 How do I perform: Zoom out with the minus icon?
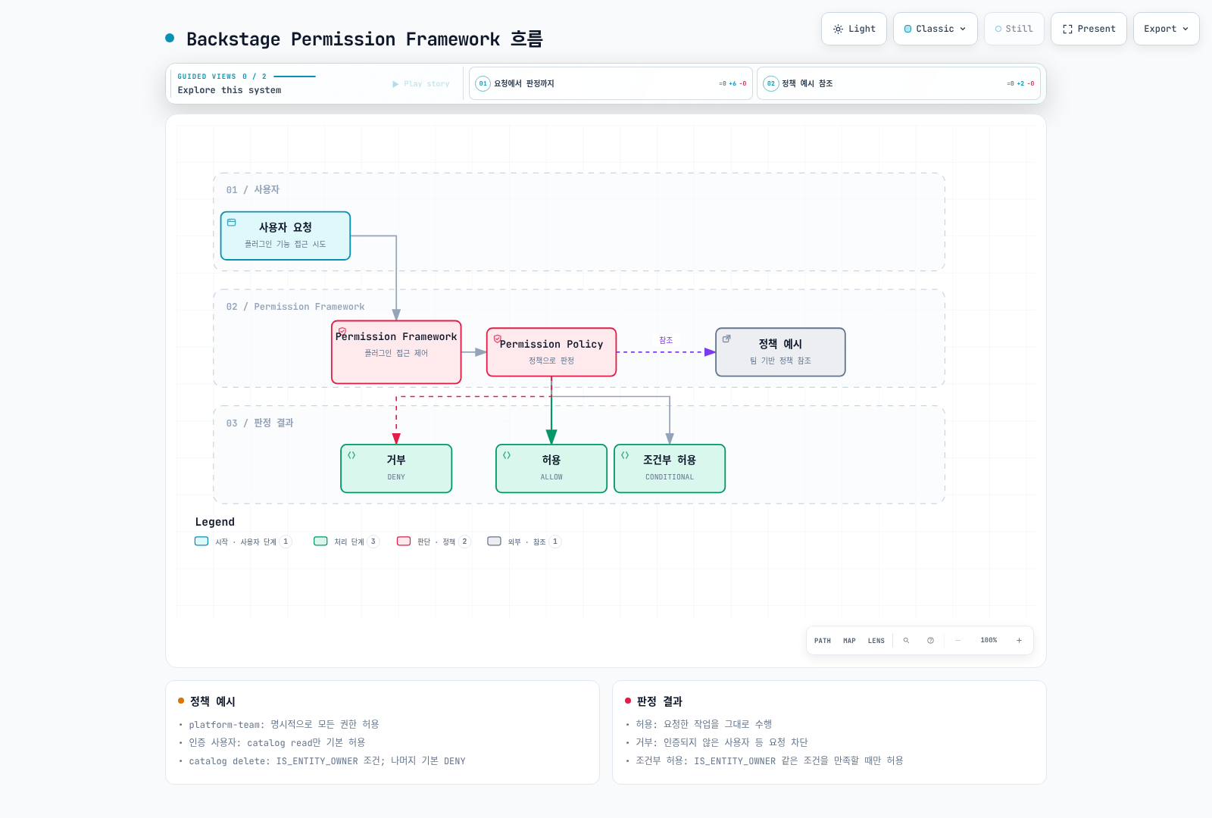click(x=957, y=641)
